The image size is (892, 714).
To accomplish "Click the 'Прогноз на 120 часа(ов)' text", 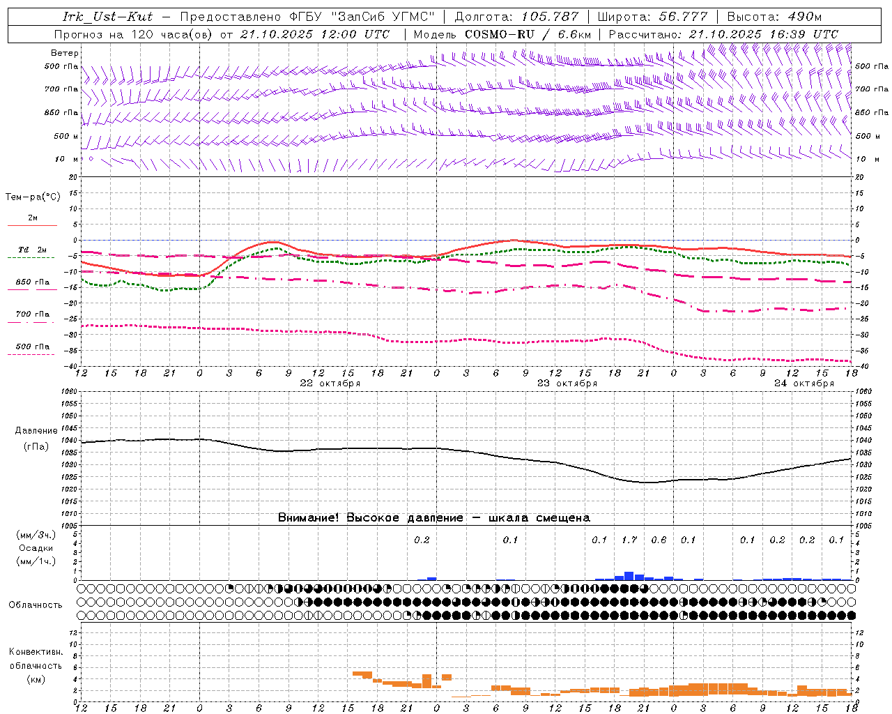I will (x=134, y=34).
